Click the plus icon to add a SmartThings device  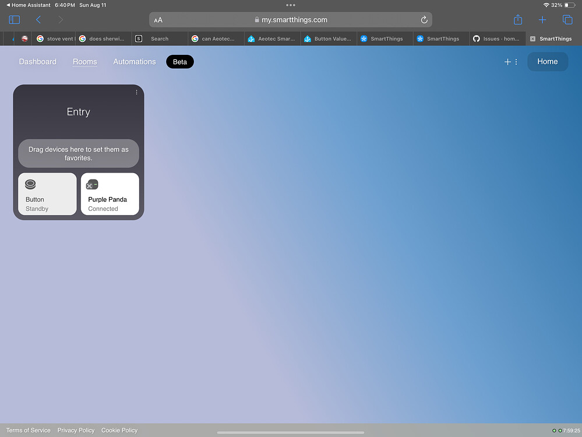pyautogui.click(x=507, y=61)
